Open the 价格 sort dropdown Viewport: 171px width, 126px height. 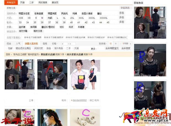(55, 44)
